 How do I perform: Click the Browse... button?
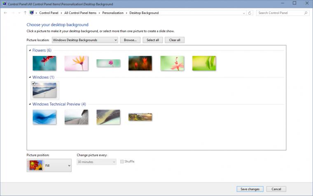[130, 40]
